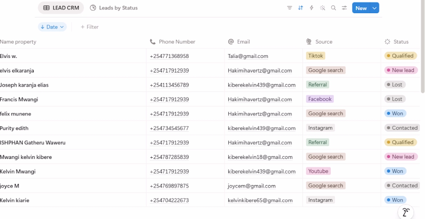425x219 pixels.
Task: Open Google search tag for felix munene
Action: coord(326,113)
